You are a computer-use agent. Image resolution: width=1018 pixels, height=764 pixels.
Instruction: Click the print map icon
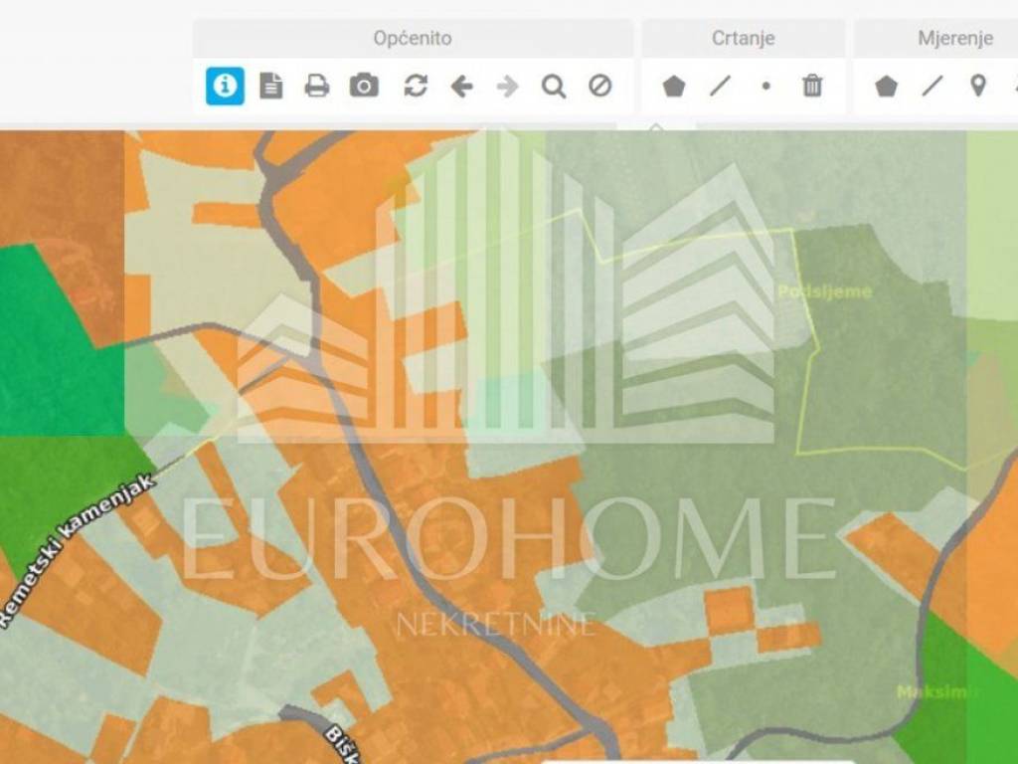click(x=317, y=87)
